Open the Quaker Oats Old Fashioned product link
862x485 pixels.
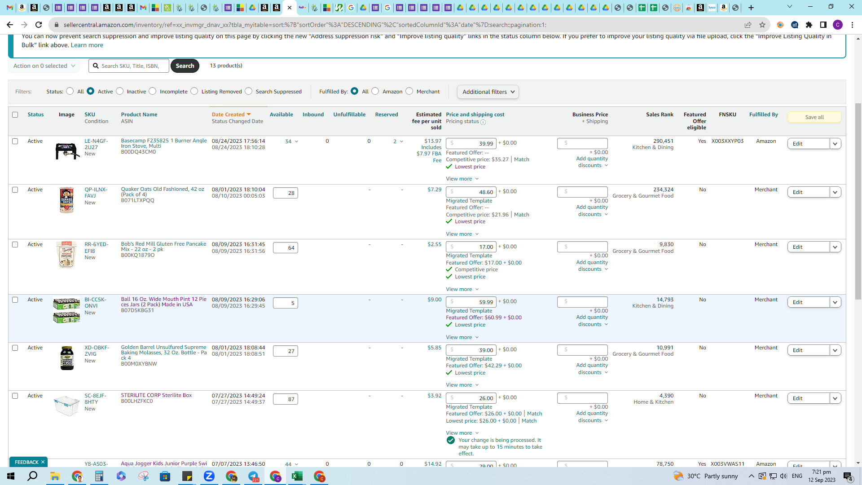click(163, 192)
